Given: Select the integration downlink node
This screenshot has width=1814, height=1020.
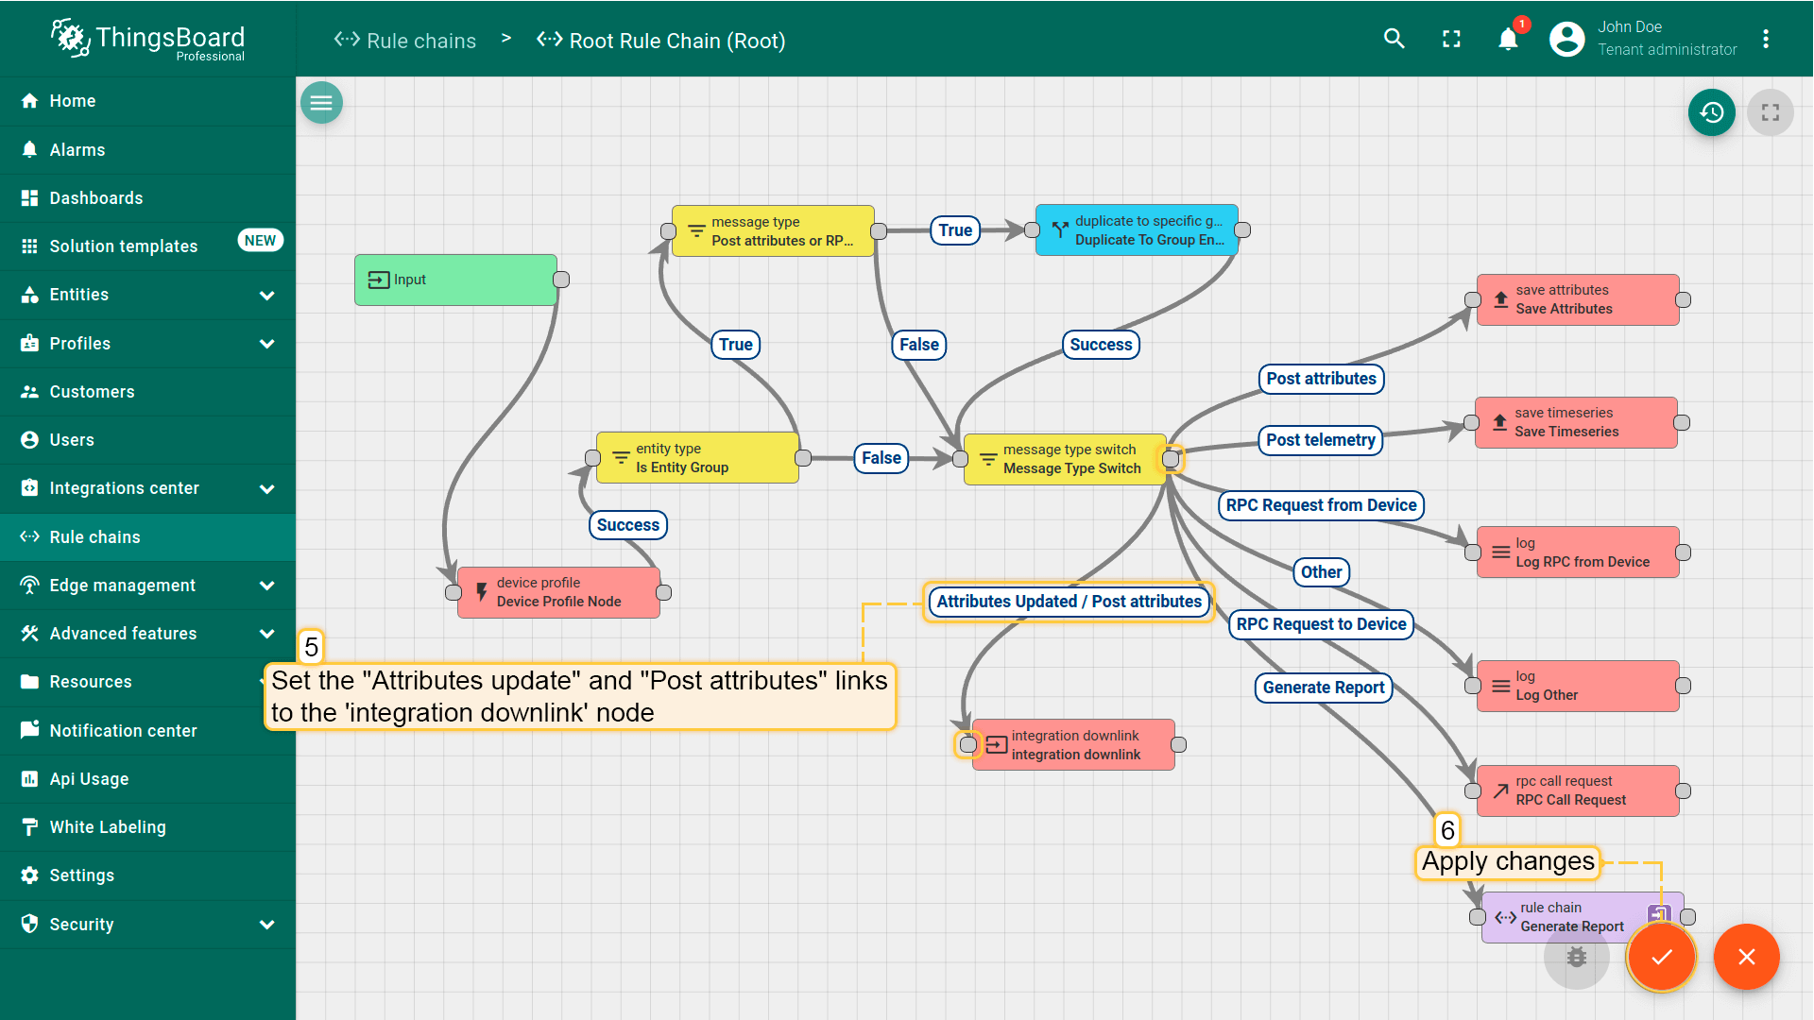Looking at the screenshot, I should click(x=1074, y=745).
